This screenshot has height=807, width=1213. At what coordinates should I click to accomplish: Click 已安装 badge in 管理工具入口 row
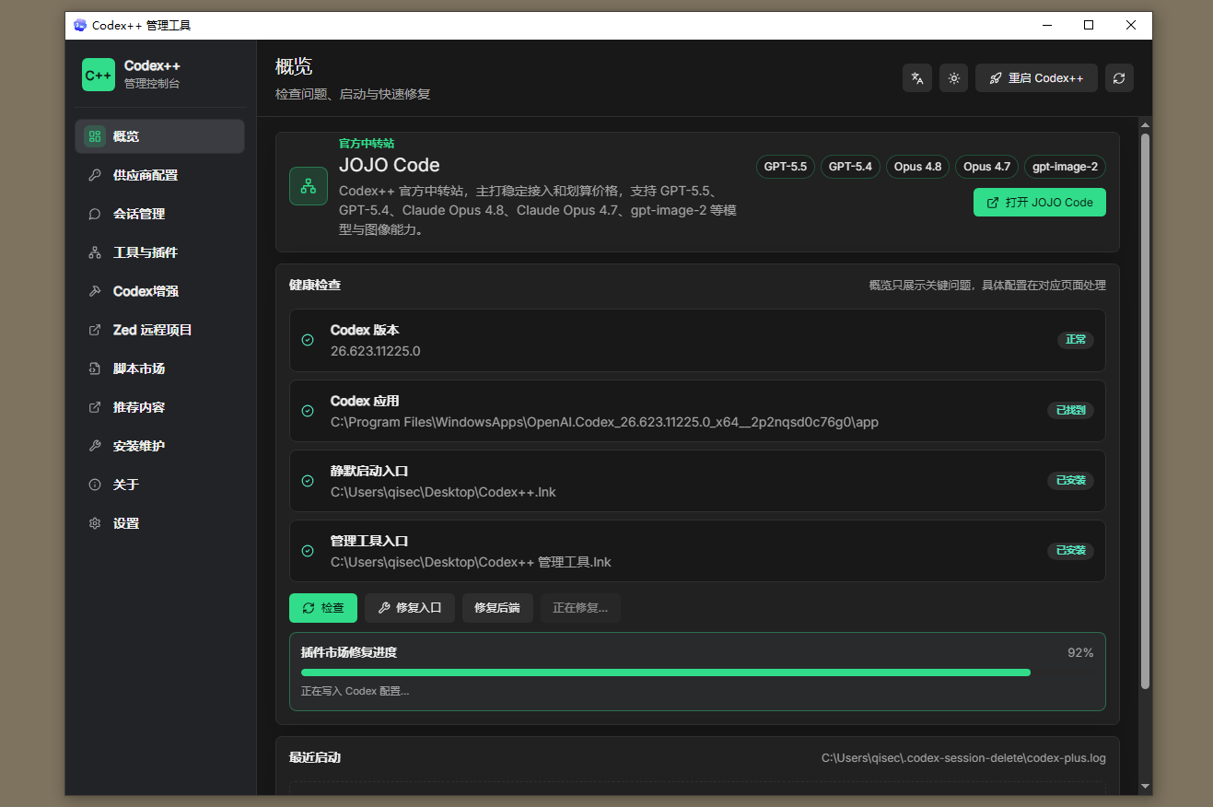[x=1071, y=551]
